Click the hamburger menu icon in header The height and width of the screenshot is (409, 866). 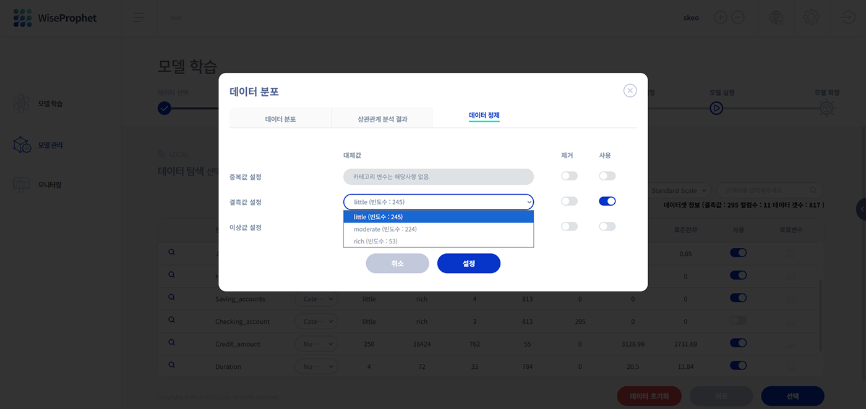pyautogui.click(x=139, y=18)
